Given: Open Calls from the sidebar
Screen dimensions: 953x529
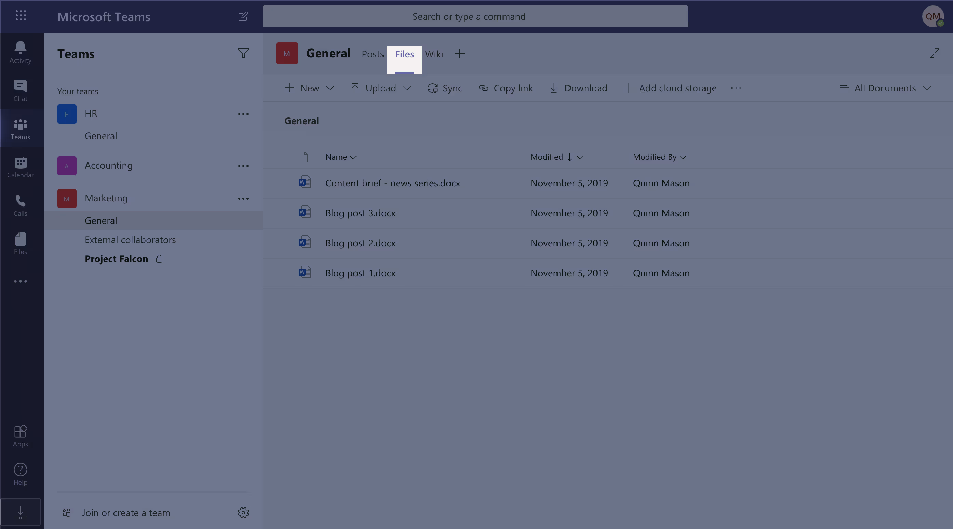Looking at the screenshot, I should (21, 205).
